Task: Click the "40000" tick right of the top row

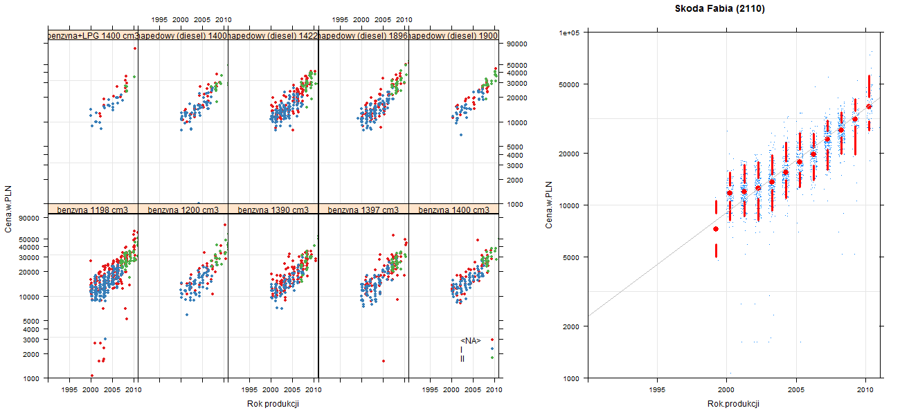Action: pos(517,73)
